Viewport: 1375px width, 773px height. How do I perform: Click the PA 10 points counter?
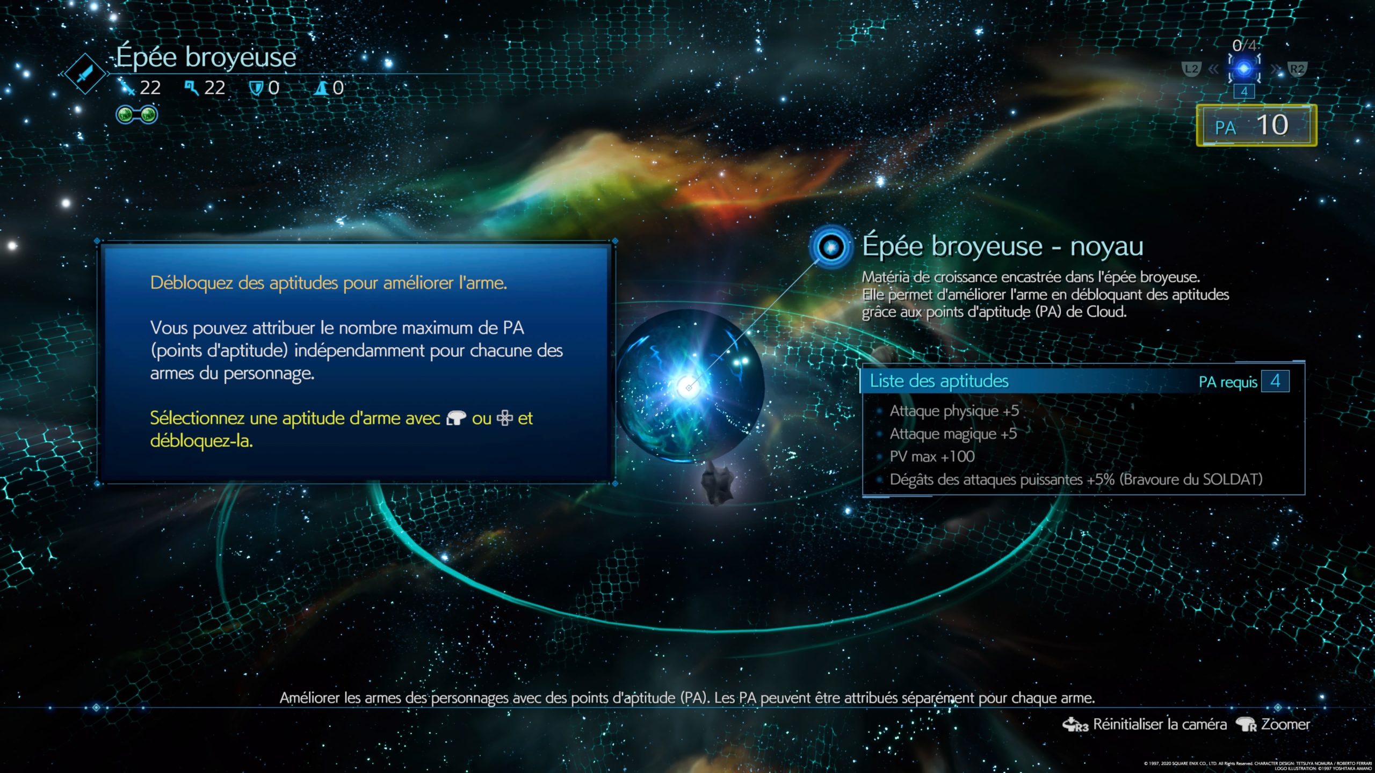point(1257,126)
